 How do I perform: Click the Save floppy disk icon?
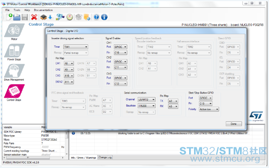25,17
